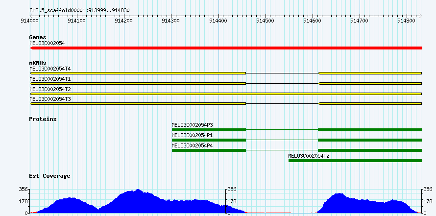Select the MELO3C002054T3 transcript label
This screenshot has height=216, width=436.
(x=50, y=99)
